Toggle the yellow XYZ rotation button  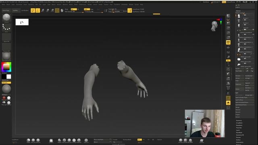[x=228, y=60]
